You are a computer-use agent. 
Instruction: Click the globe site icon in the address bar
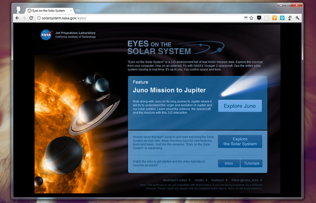tap(39, 18)
